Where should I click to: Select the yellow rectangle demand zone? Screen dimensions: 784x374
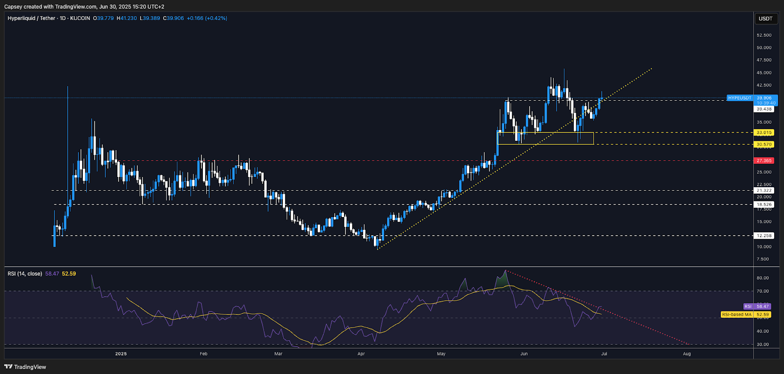(545, 138)
